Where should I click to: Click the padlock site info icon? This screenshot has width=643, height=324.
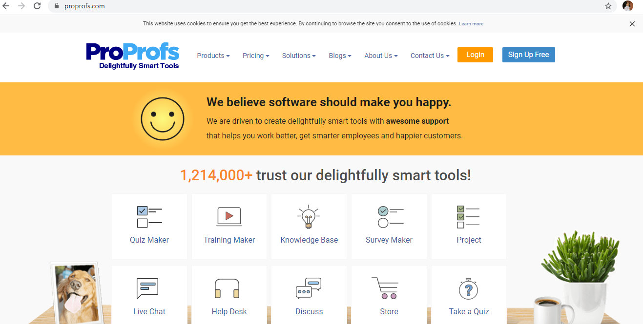57,6
